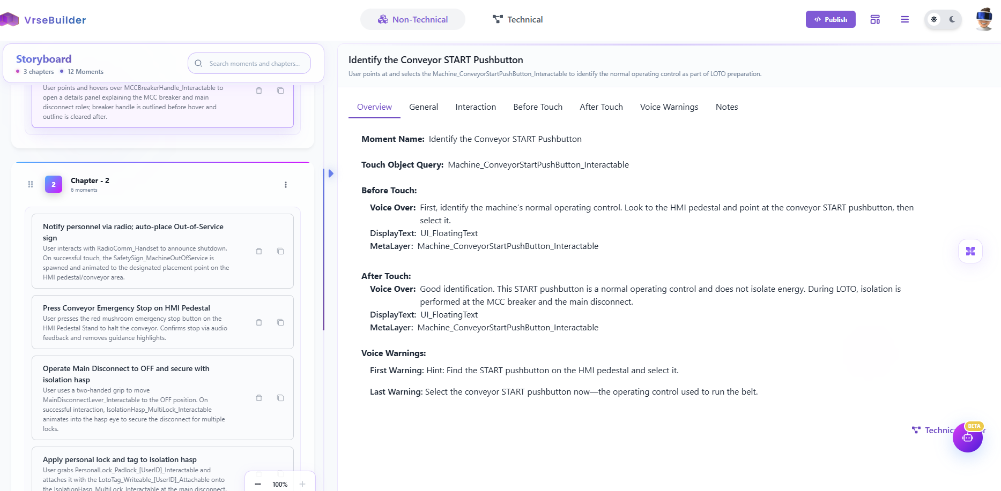Zoom in with the plus button
Screen dimensions: 1001x491
click(302, 484)
